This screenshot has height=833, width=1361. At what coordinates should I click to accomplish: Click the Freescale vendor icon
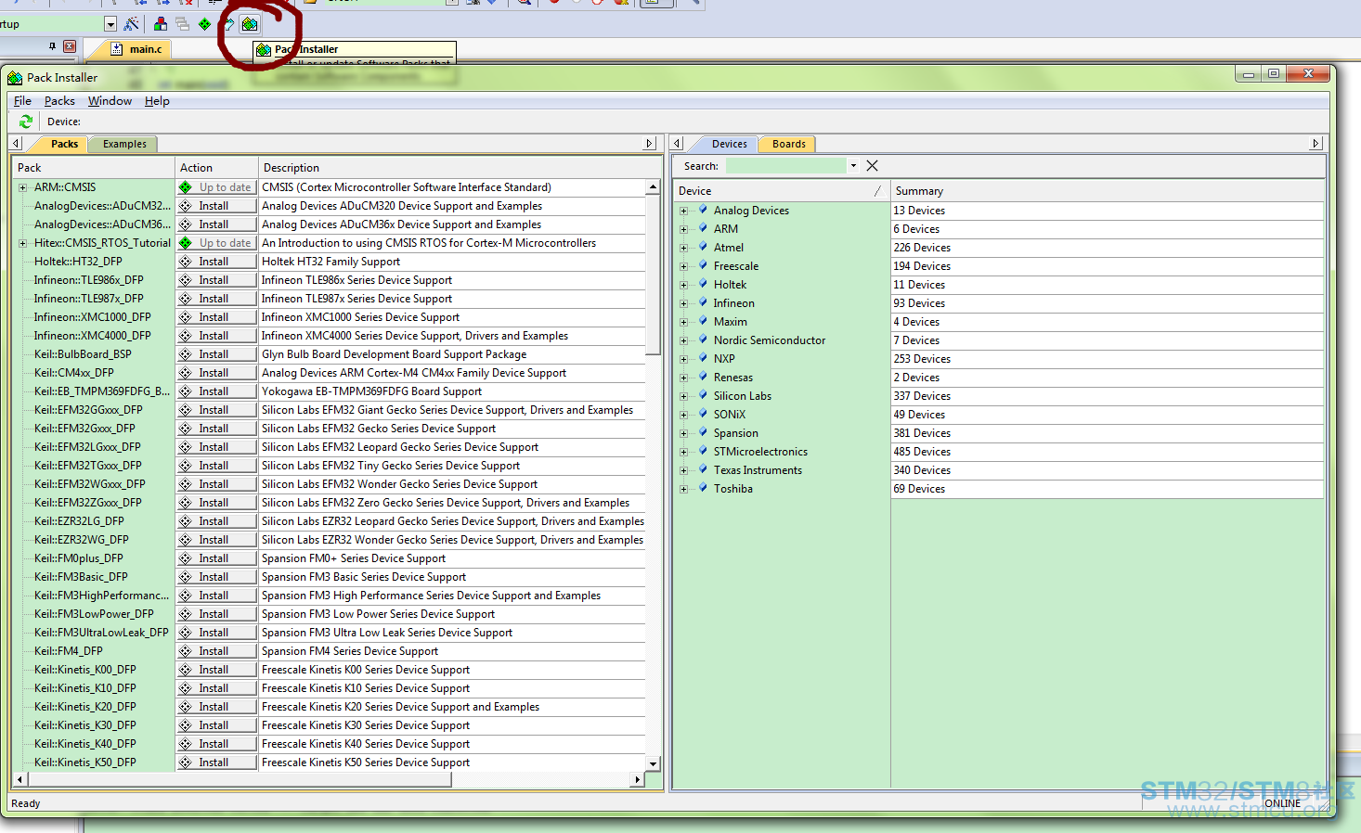(x=703, y=265)
